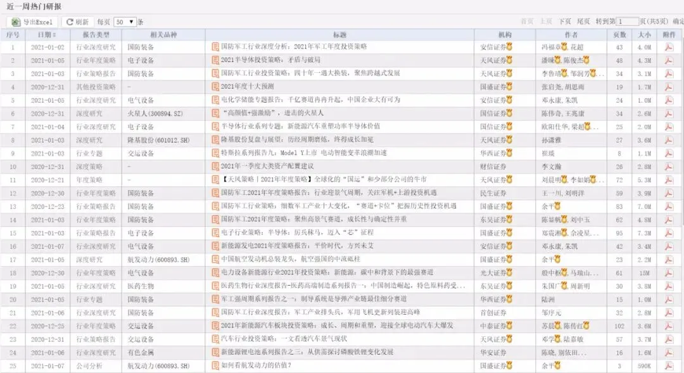Go to 首页 first page
This screenshot has height=373, width=684.
tap(527, 22)
